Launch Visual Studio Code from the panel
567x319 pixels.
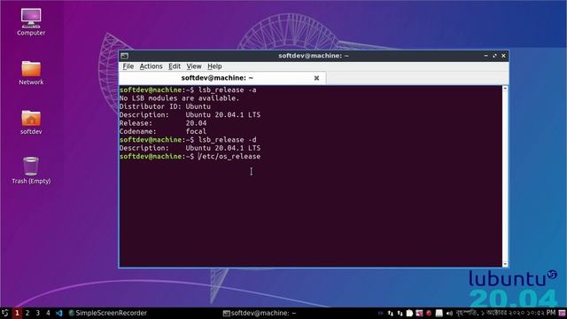59,313
